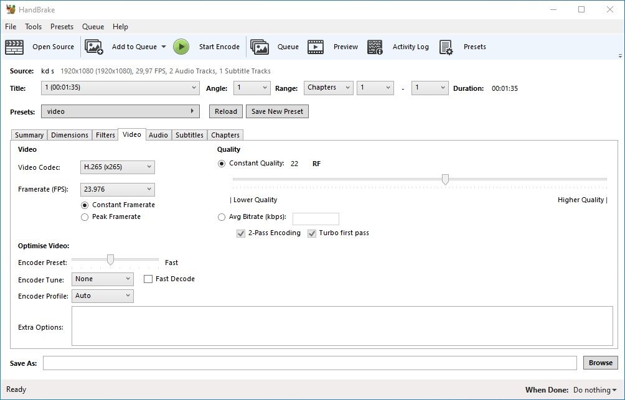This screenshot has height=400, width=625.
Task: Click the HandBrake pineapple logo in title bar
Action: 11,9
